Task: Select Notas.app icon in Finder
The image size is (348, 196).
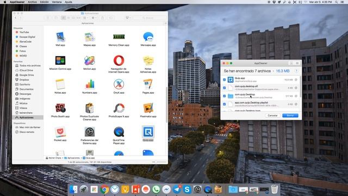Action: (x=60, y=84)
